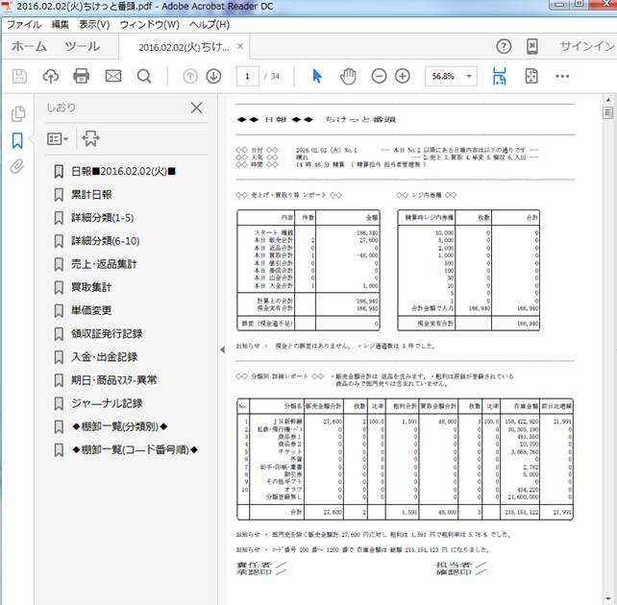Open bookmark ◆棚卸一覧(コード番号順)◆

(135, 449)
